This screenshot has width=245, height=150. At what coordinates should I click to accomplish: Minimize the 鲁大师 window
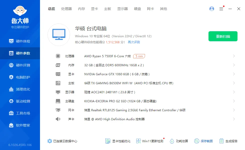[230, 9]
